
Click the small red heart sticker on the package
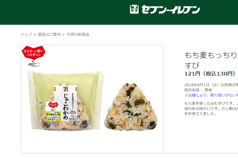53,105
